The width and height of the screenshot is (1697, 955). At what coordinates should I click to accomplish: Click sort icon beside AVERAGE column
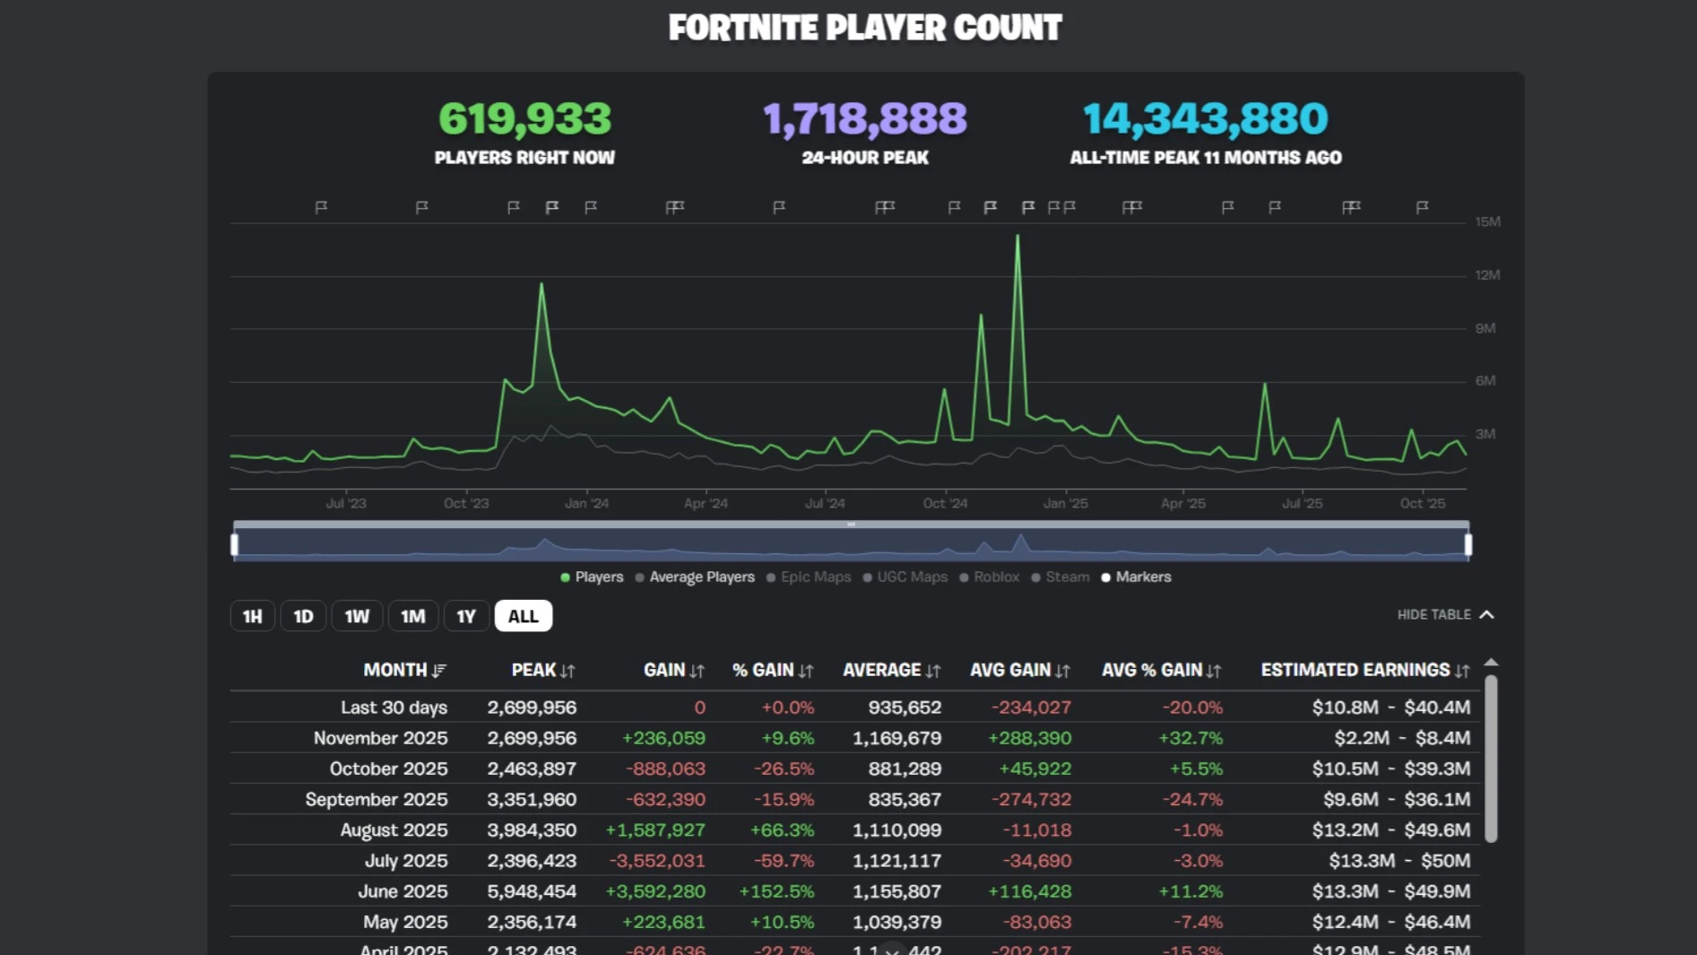pyautogui.click(x=933, y=671)
